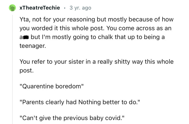This screenshot has width=189, height=124.
Task: Click the "Quarentine boredom" quoted line
Action: 52,87
